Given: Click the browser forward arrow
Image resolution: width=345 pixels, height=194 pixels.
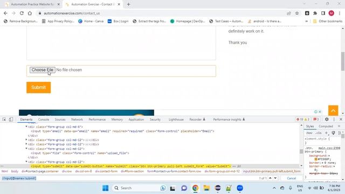Looking at the screenshot, I should (13, 13).
